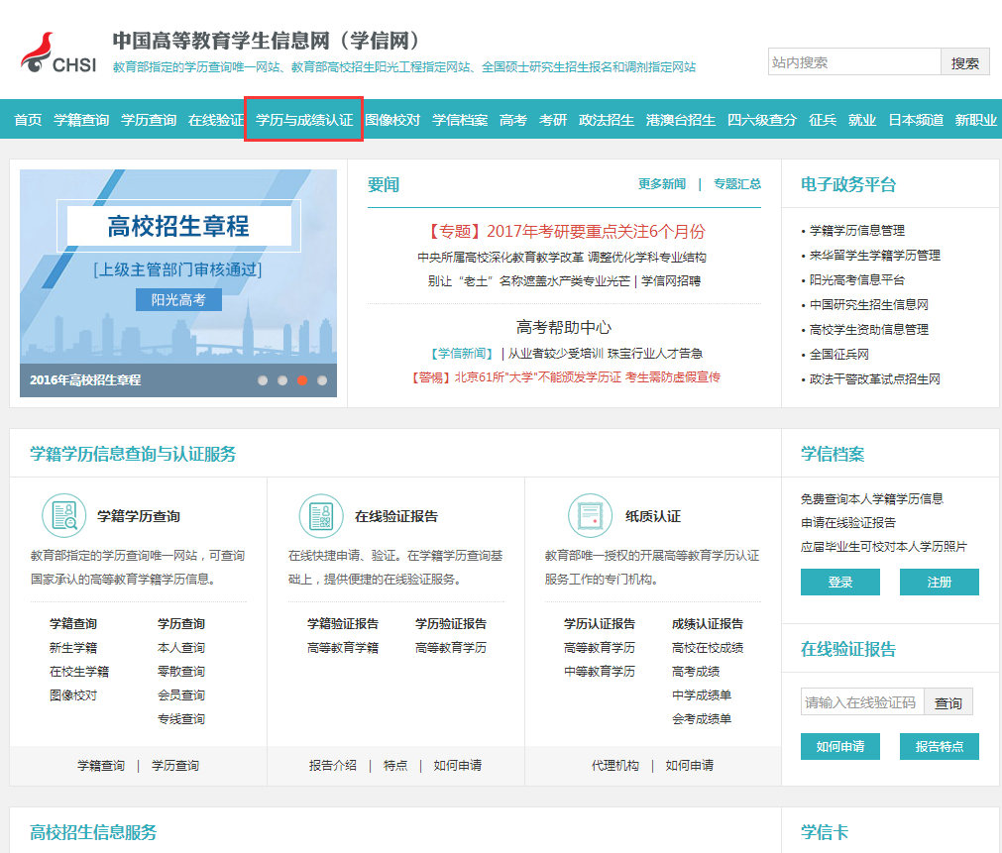Open the 学历与成绩认证 nav item
The height and width of the screenshot is (853, 1002).
[x=304, y=120]
